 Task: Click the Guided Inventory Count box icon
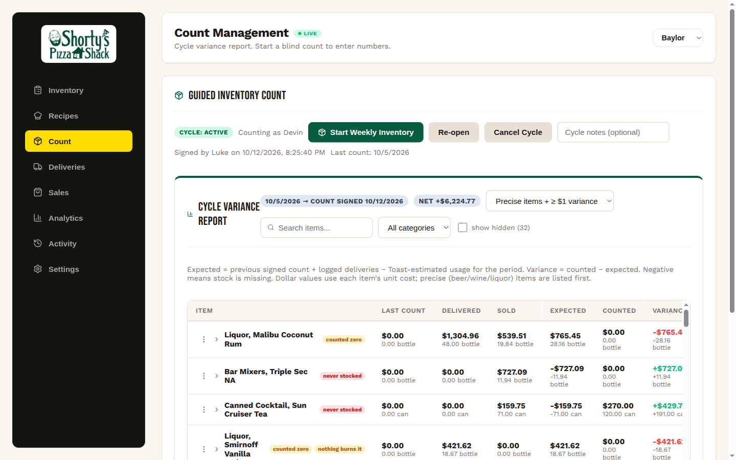[x=179, y=96]
